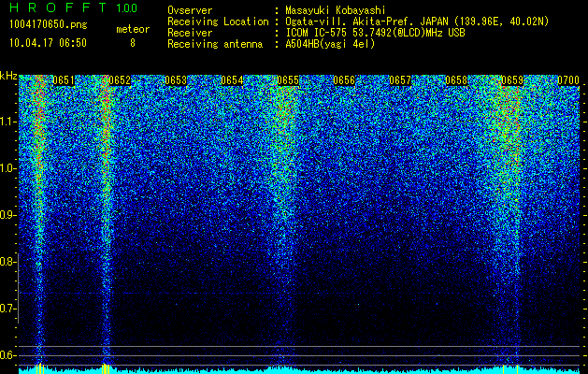Viewport: 588px width, 374px height.
Task: Click the HROFFT 1.0.0 title text
Action: point(74,7)
